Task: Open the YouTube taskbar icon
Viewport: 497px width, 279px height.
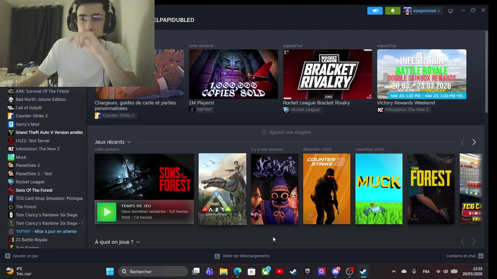Action: tap(279, 272)
